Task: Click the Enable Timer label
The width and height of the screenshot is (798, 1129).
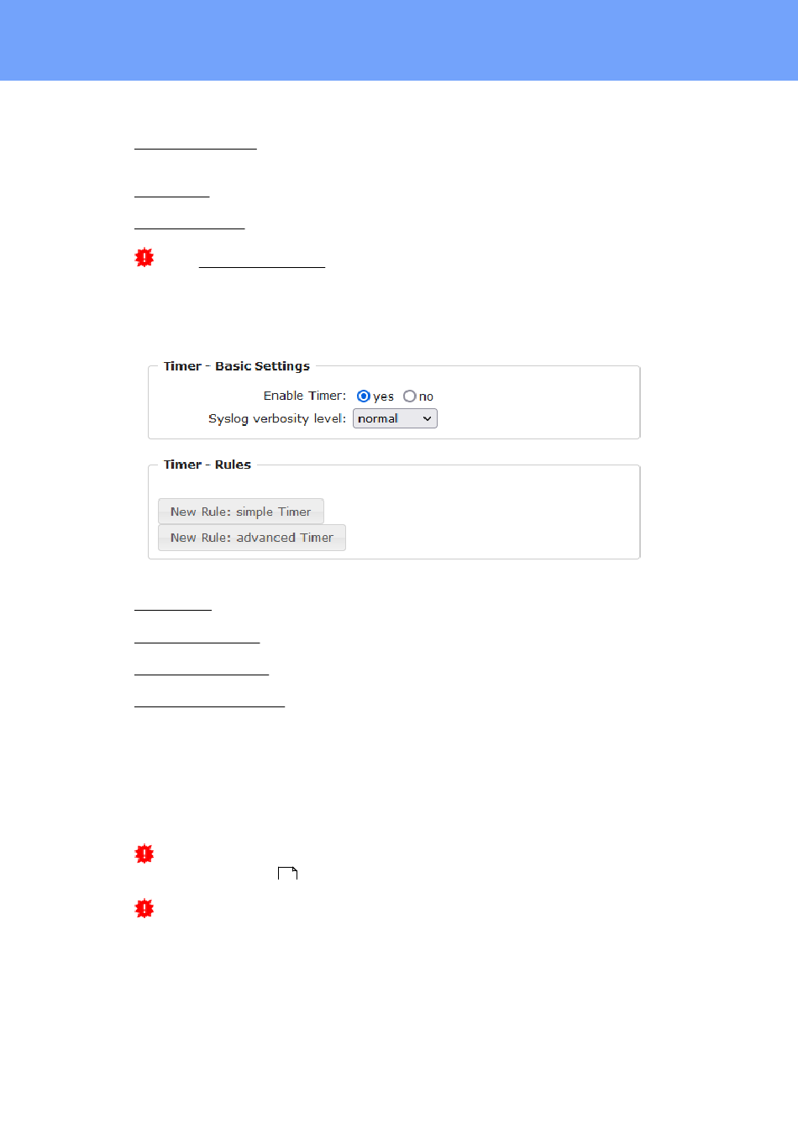Action: click(305, 396)
